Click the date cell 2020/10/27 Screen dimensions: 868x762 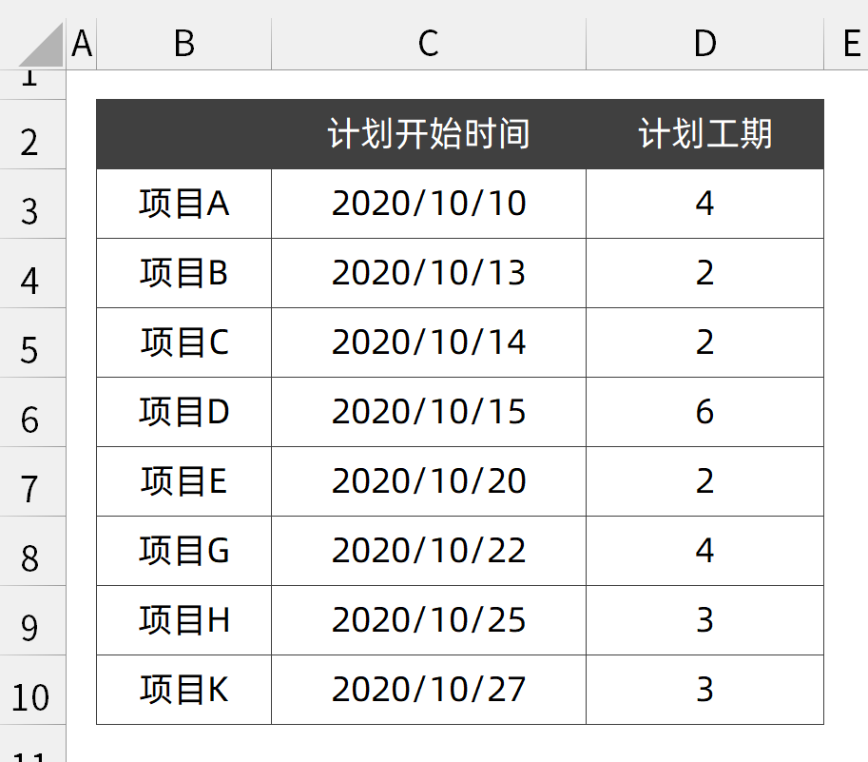(x=429, y=690)
